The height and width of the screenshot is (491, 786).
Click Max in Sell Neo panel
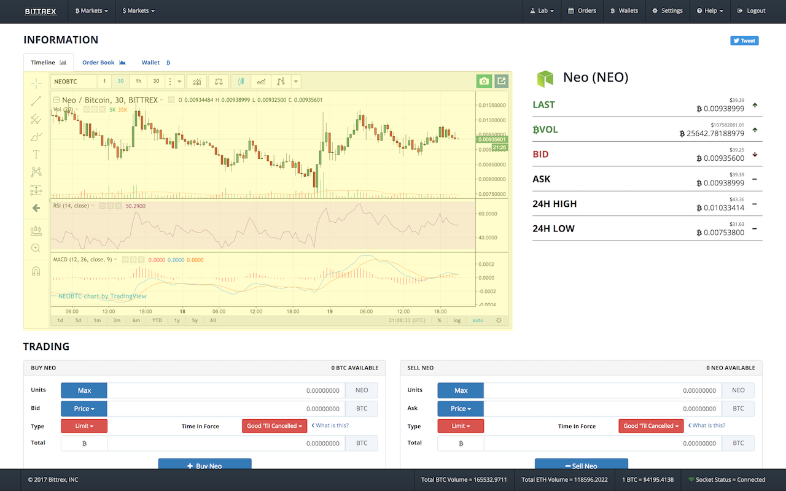point(461,390)
